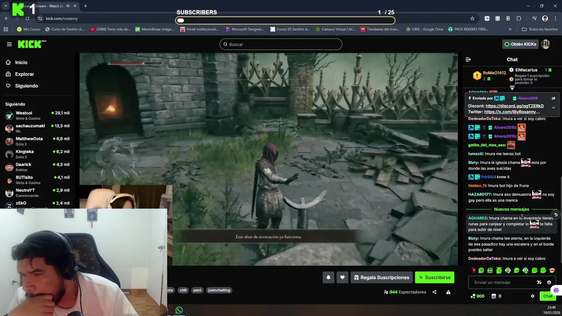The width and height of the screenshot is (562, 316).
Task: Open the tab search dropdown arrow
Action: coord(6,6)
